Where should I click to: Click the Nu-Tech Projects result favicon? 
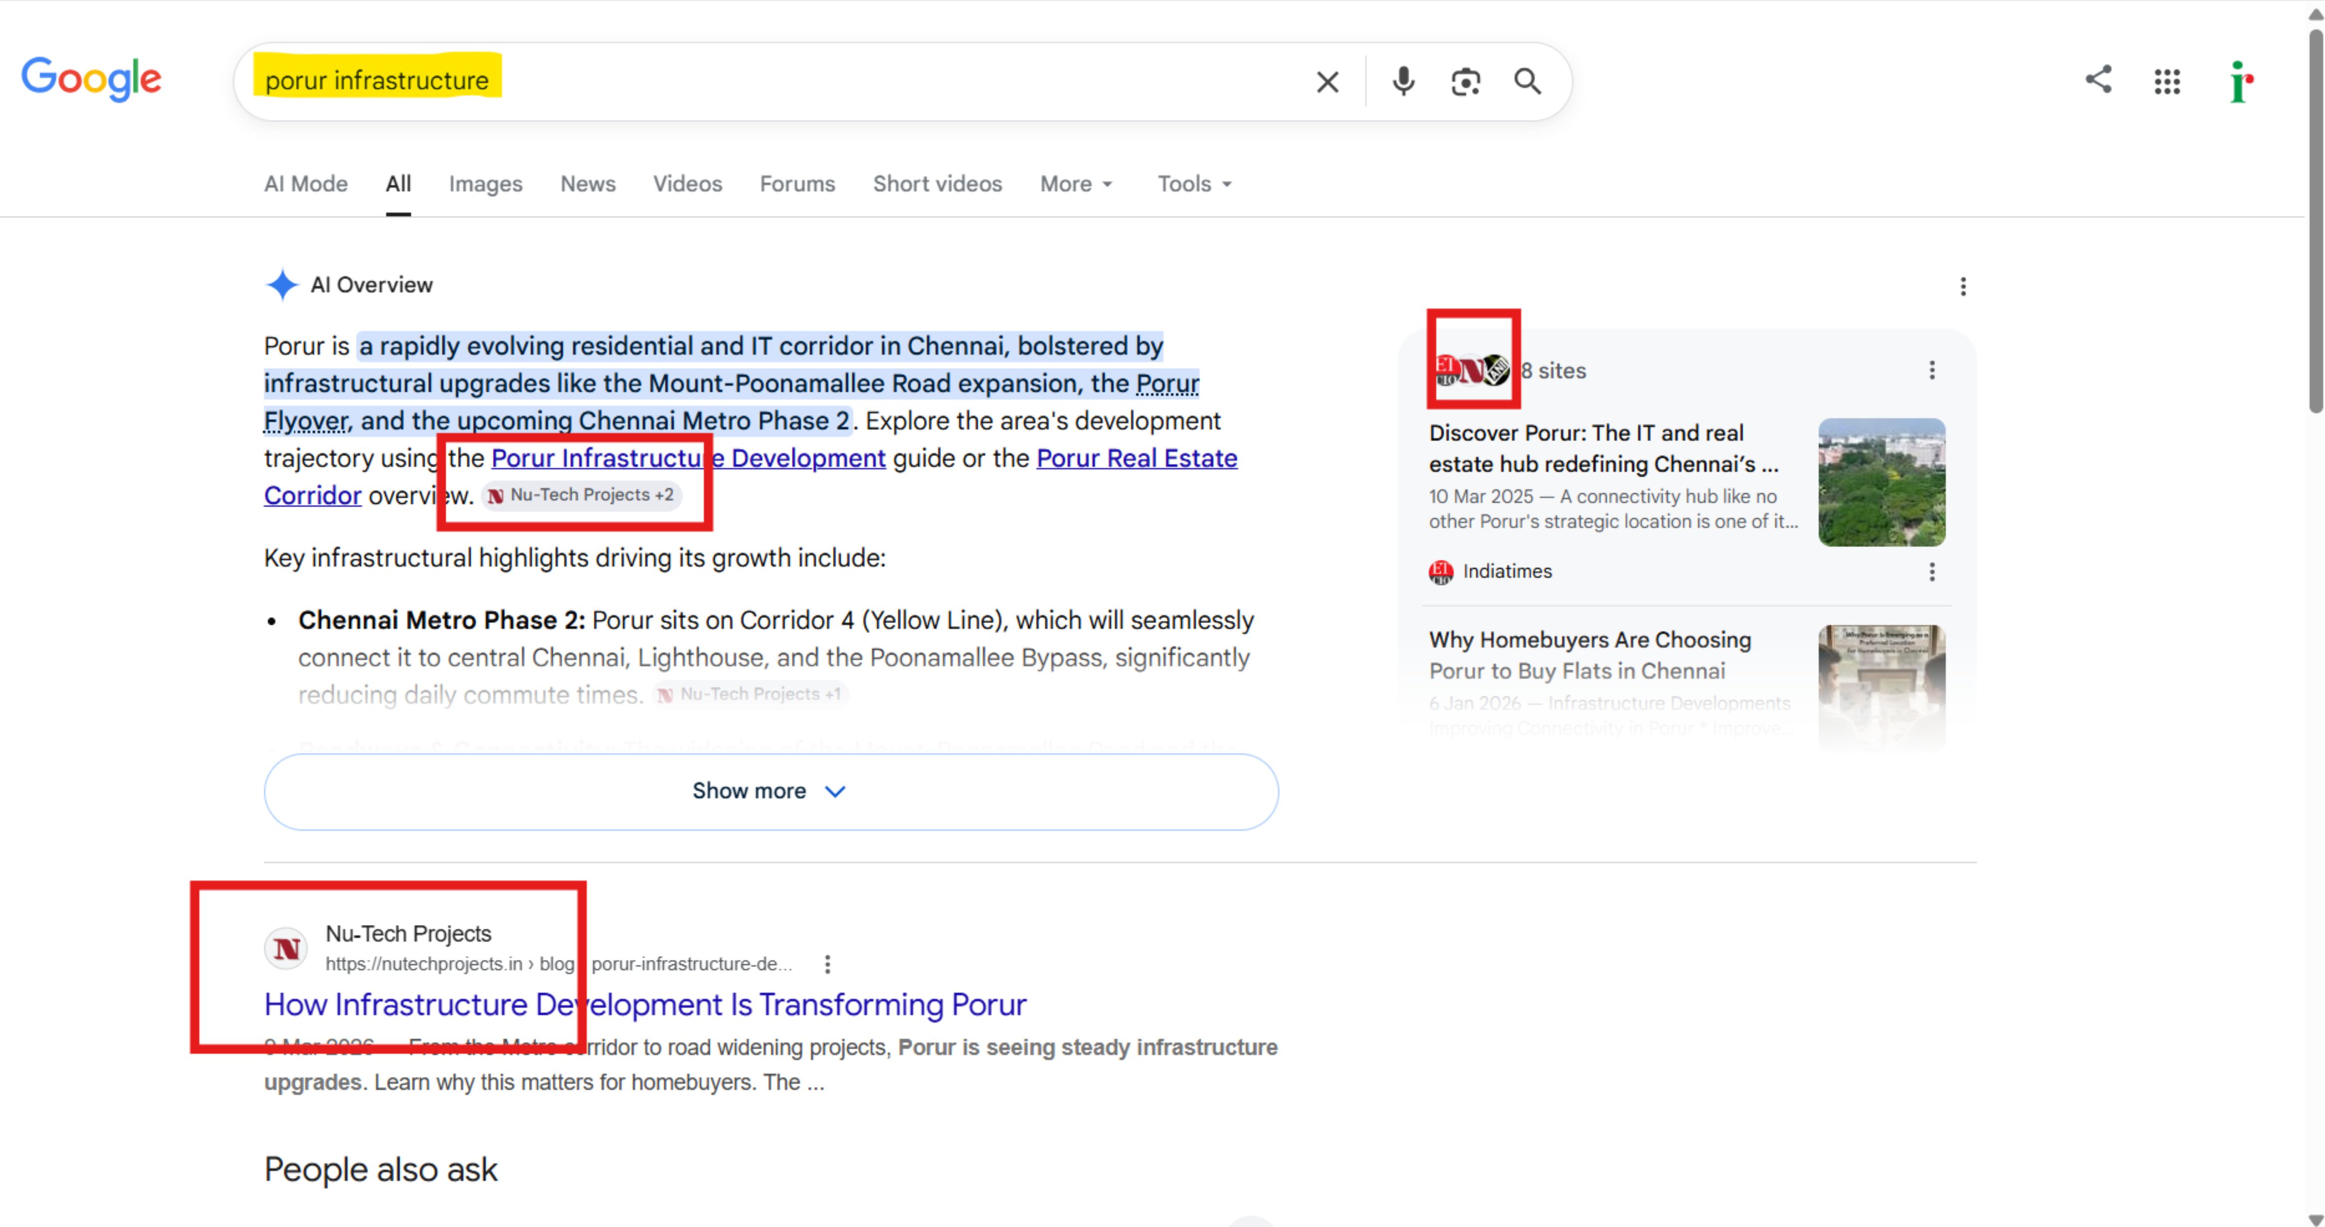coord(286,949)
